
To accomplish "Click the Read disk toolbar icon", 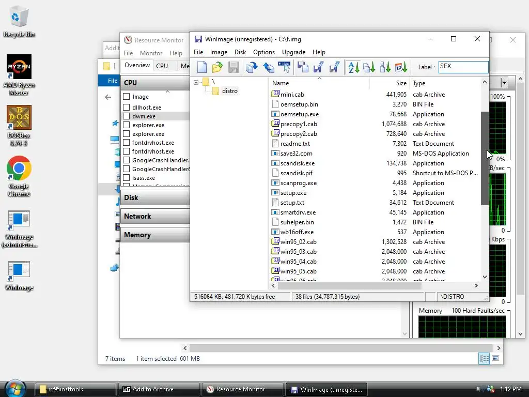I will point(252,67).
